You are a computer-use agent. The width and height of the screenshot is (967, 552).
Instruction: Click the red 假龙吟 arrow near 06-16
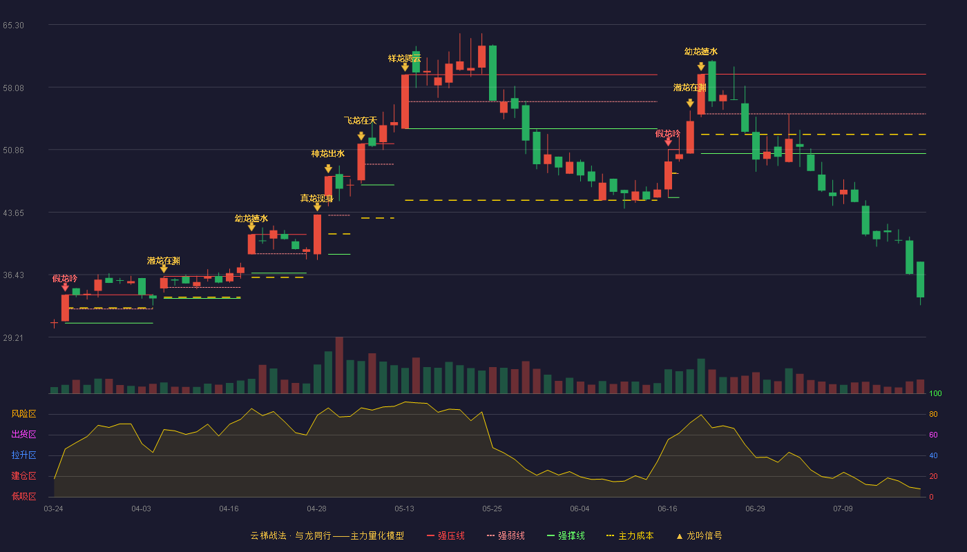668,141
